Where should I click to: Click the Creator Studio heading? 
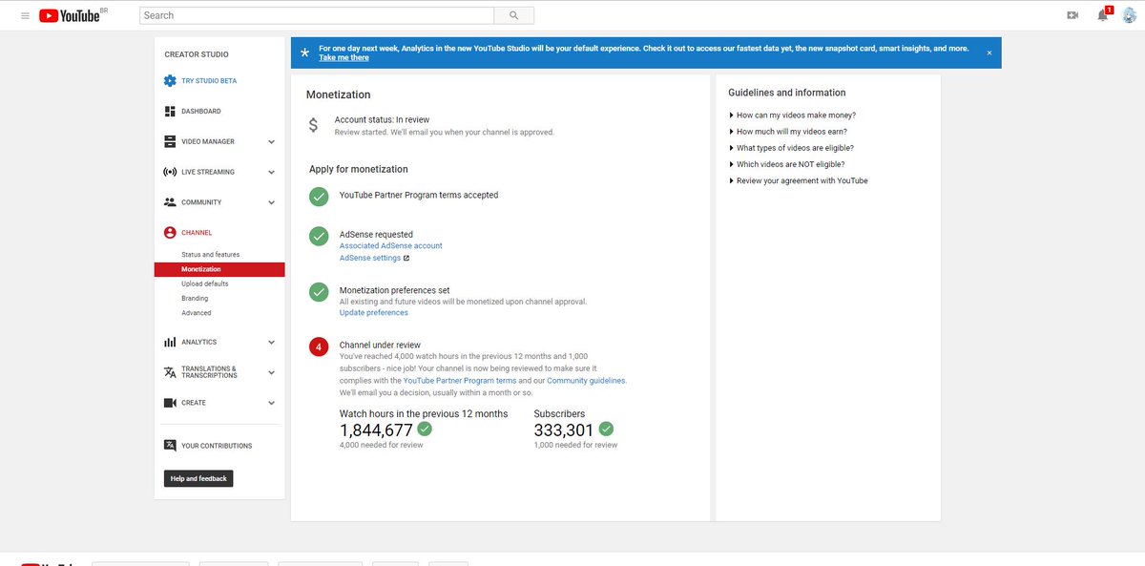coord(197,54)
